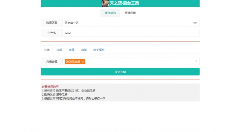The height and width of the screenshot is (132, 236).
Task: Click the game avatar icon in header
Action: 105,3
